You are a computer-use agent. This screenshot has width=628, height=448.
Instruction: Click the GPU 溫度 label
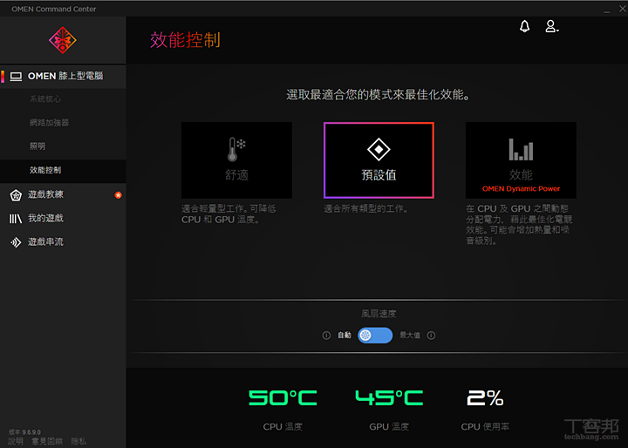pos(389,427)
